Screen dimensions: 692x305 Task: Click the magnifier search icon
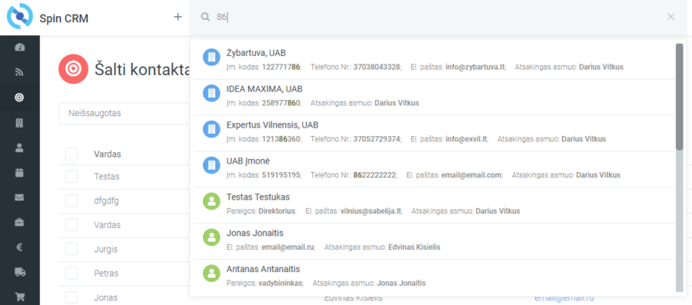tap(205, 17)
